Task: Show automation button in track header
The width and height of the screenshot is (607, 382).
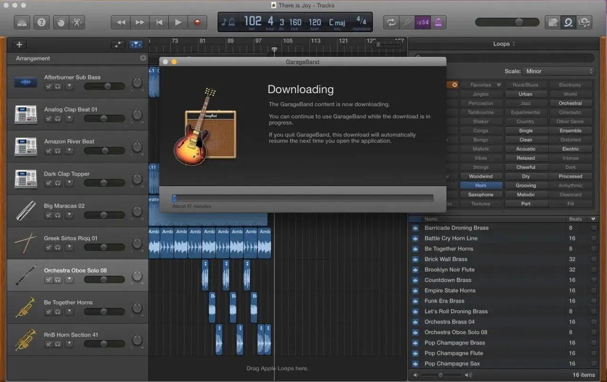Action: point(118,45)
